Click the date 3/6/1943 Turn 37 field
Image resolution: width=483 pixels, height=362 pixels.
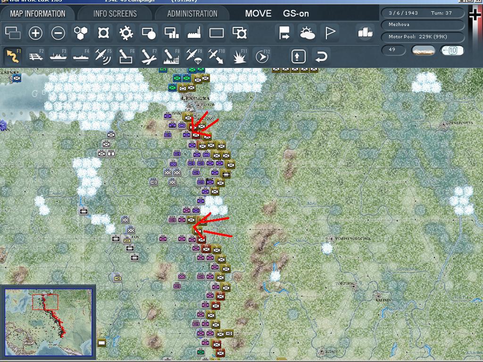click(423, 13)
